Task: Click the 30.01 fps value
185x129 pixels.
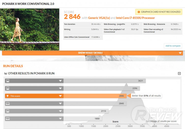Action: 134,29
